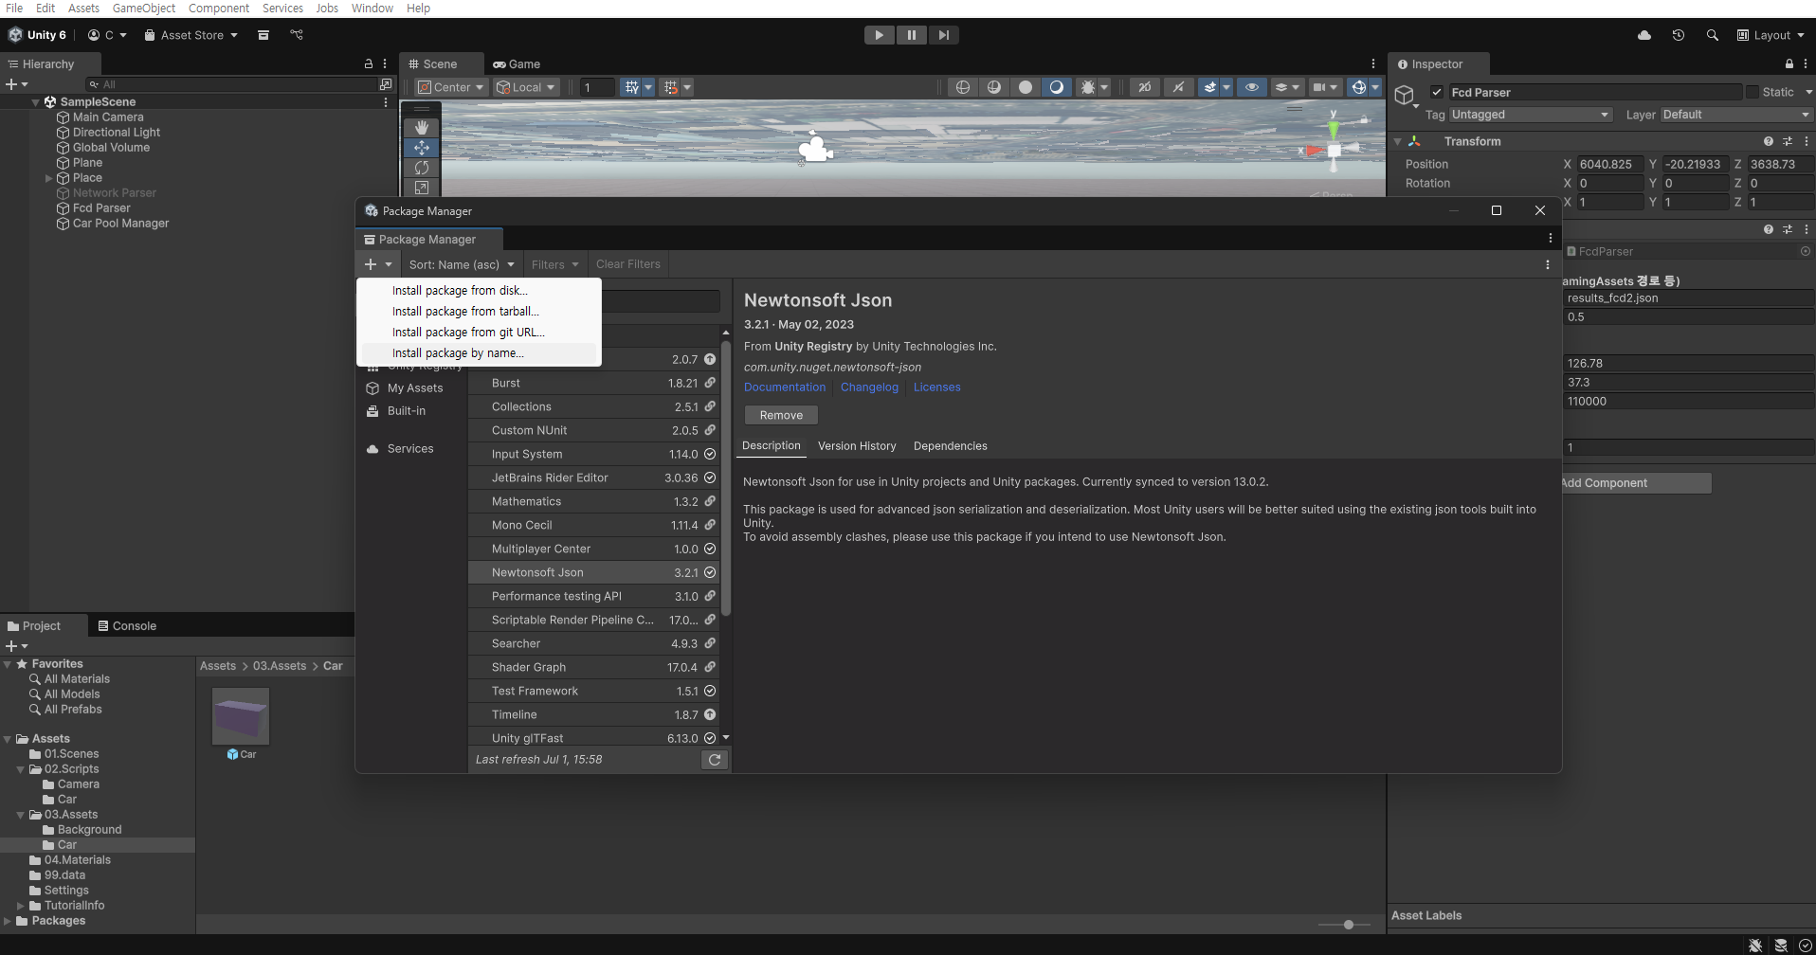This screenshot has width=1816, height=955.
Task: Open the Documentation link
Action: pyautogui.click(x=785, y=387)
